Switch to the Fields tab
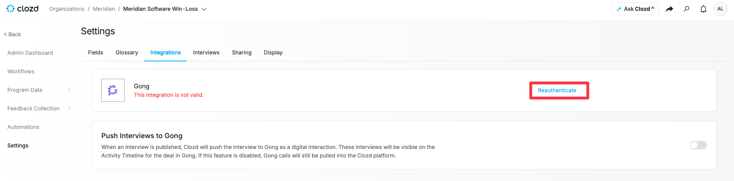The height and width of the screenshot is (181, 734). 96,52
